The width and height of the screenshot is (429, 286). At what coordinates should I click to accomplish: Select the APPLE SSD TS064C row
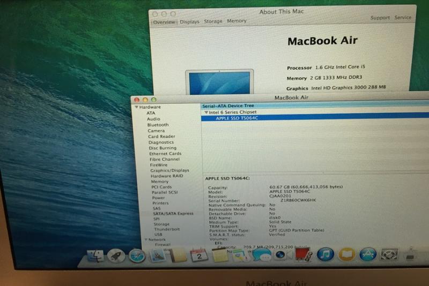236,118
